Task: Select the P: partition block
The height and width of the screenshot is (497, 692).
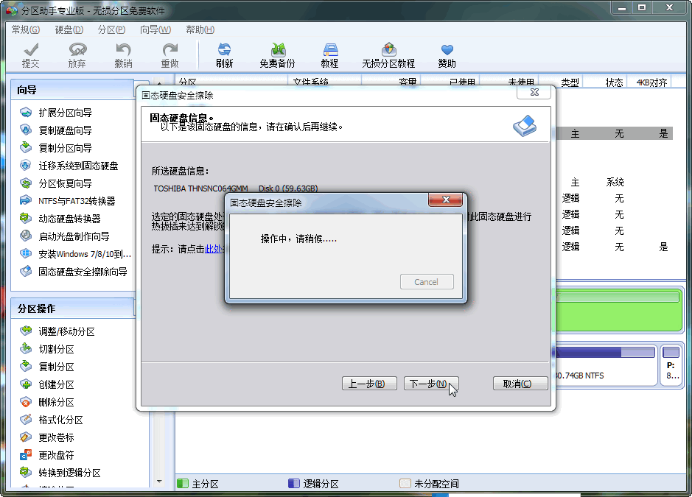Action: [x=671, y=366]
